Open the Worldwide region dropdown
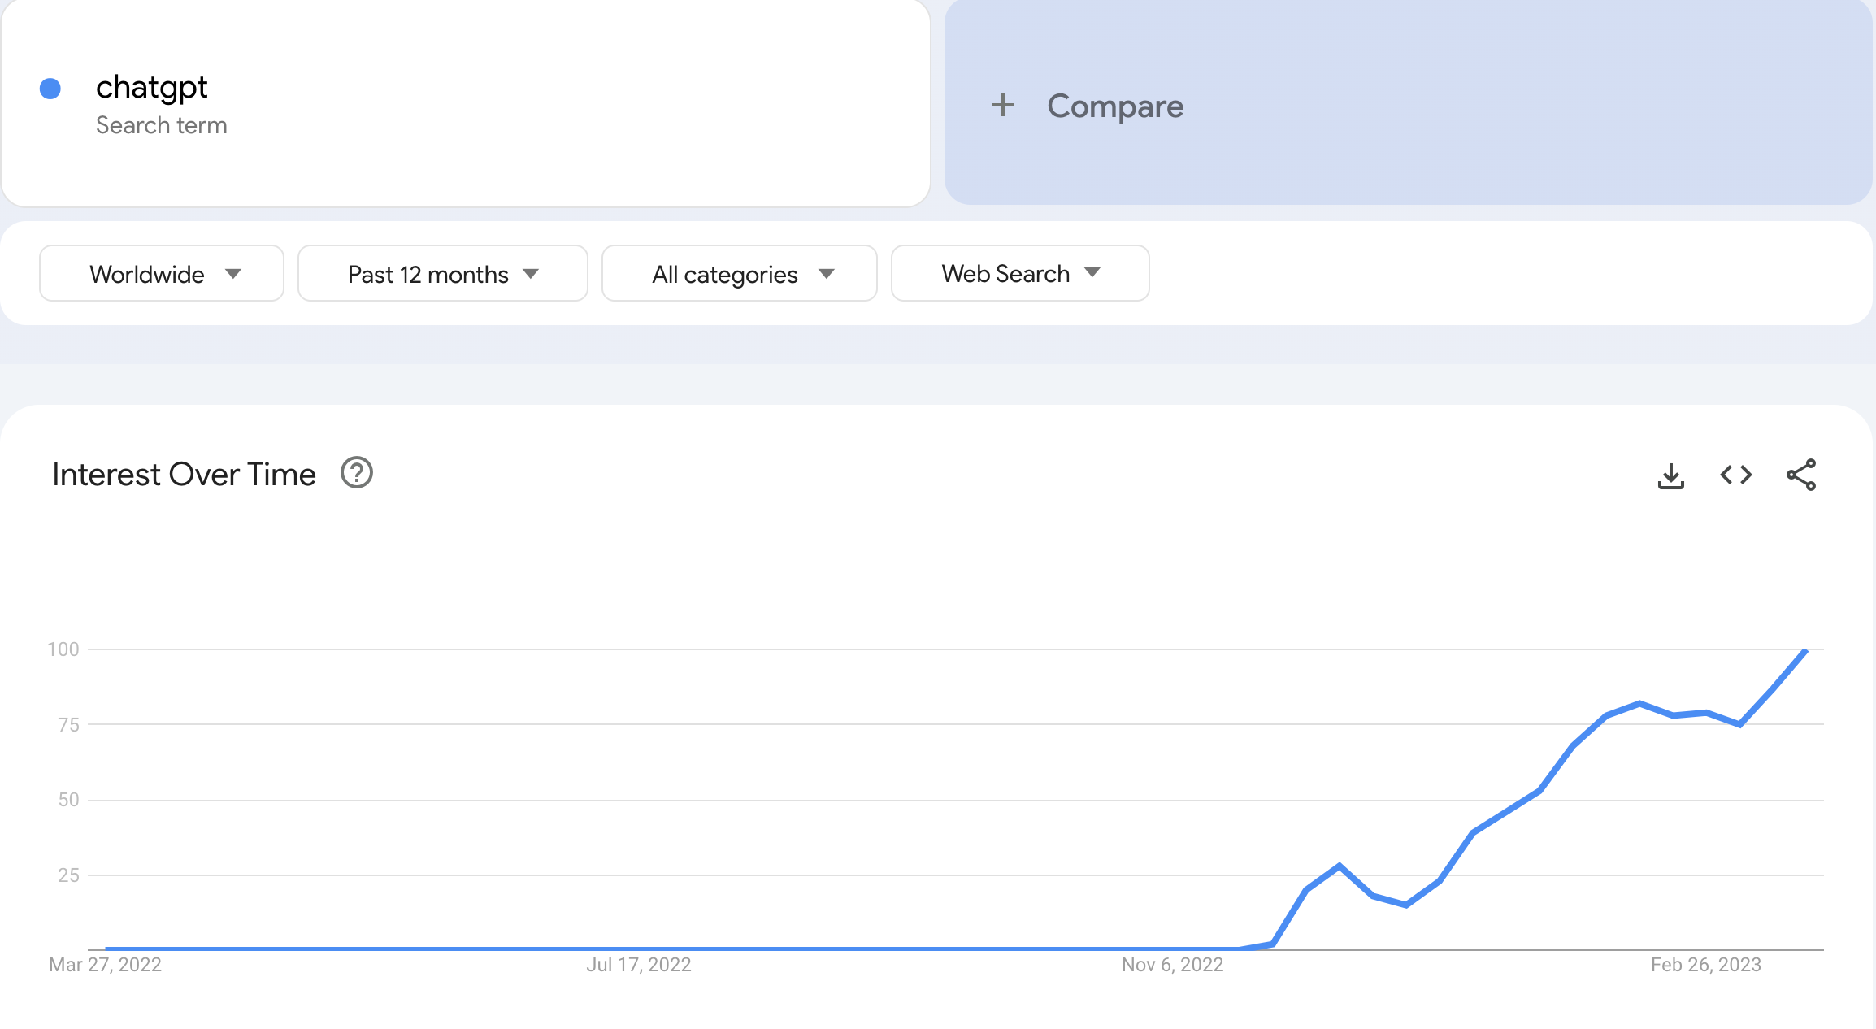 click(x=162, y=273)
